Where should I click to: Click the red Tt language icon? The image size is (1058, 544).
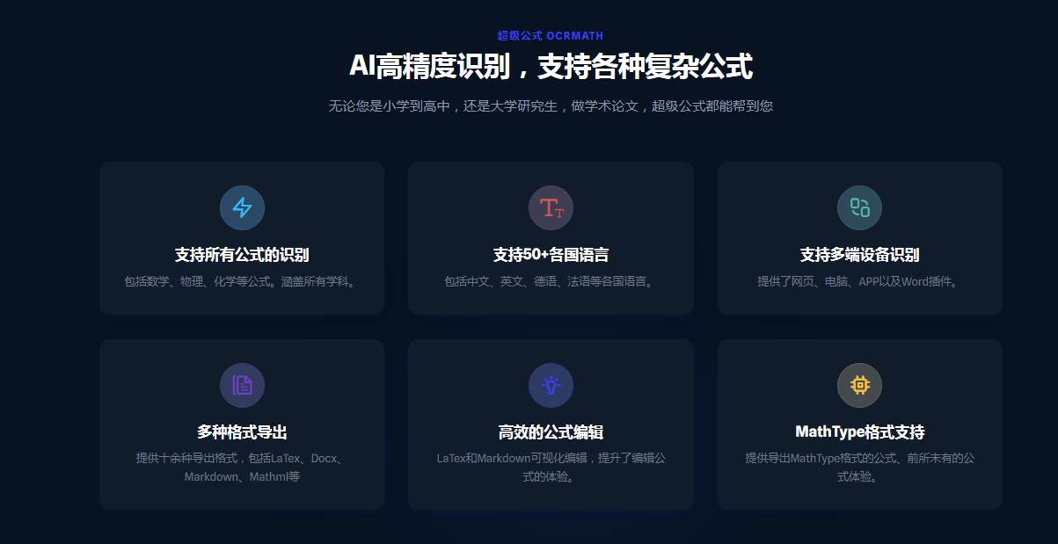[551, 208]
